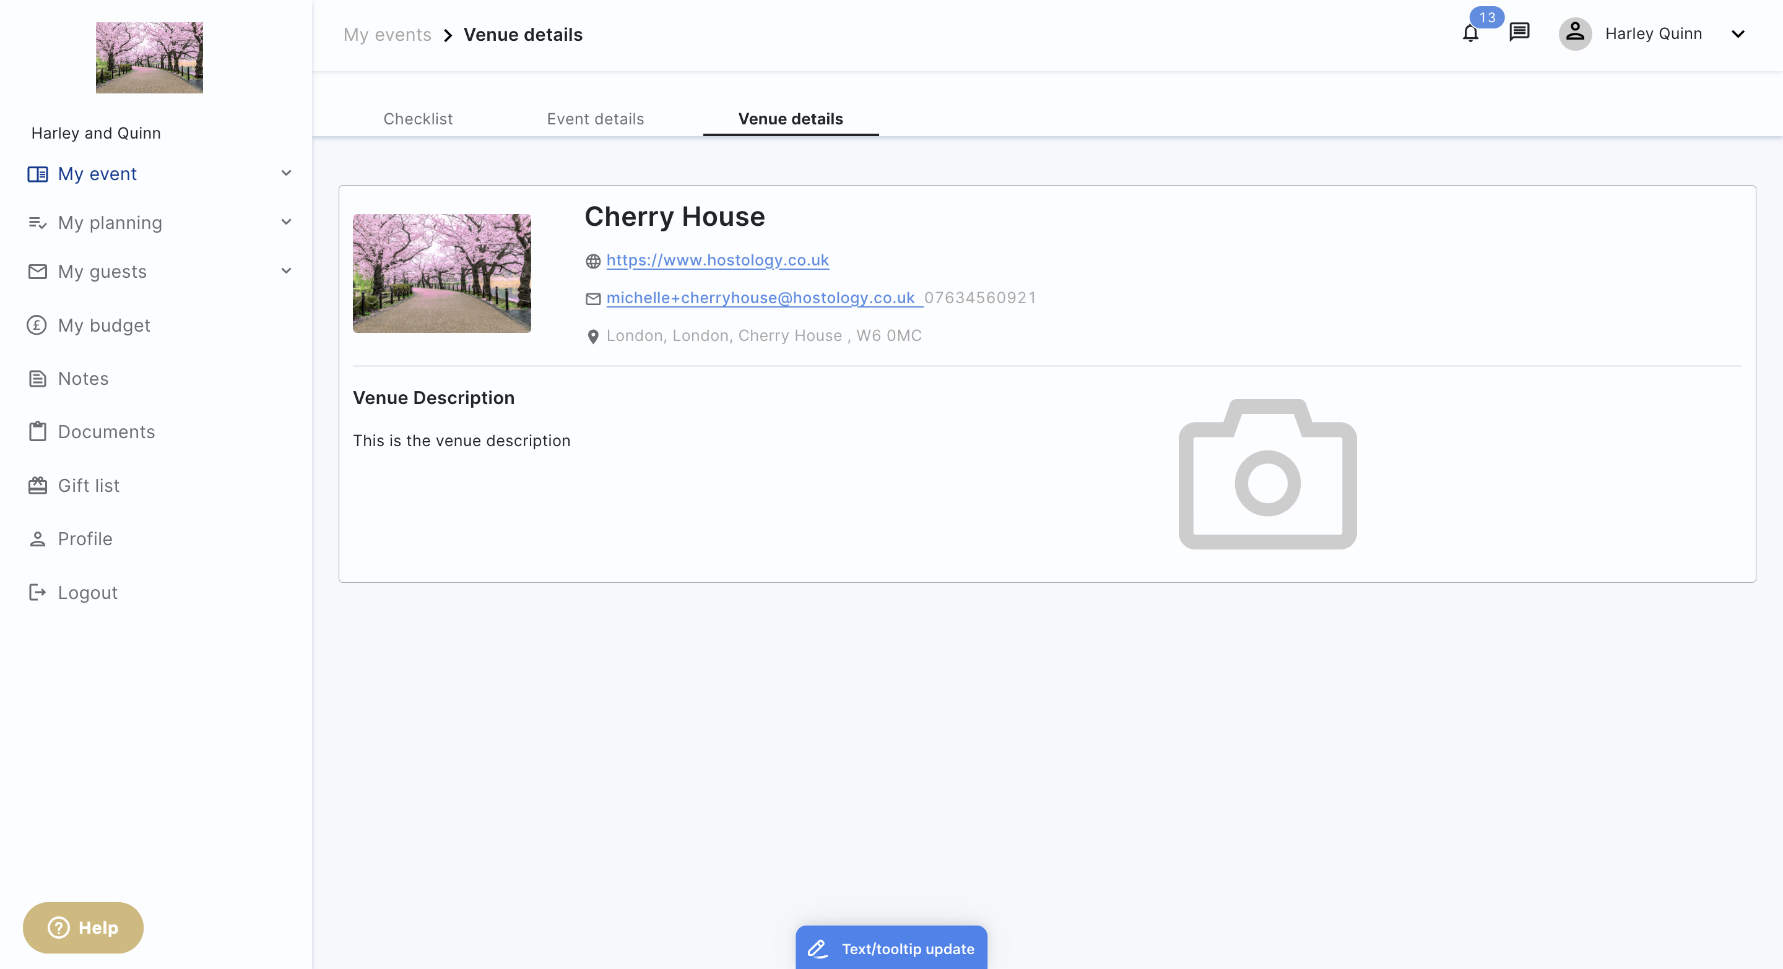Click the cherryhouse email address link
The width and height of the screenshot is (1783, 969).
click(760, 298)
